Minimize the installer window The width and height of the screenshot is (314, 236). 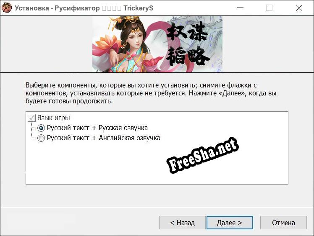click(x=240, y=8)
